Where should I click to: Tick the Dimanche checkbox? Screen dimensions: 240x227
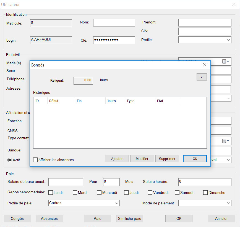click(x=205, y=193)
